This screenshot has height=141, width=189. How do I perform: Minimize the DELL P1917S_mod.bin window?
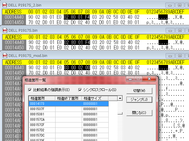170,56
